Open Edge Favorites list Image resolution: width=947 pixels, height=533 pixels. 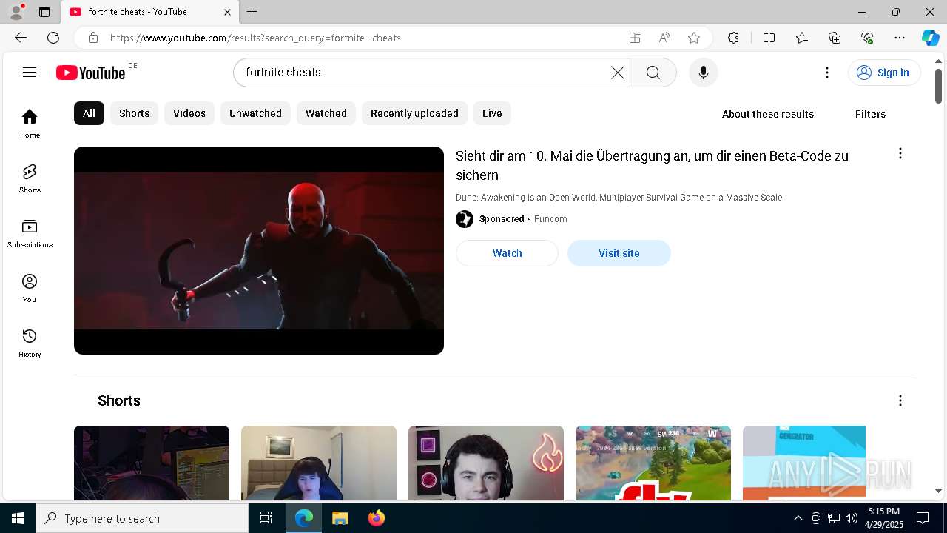pos(802,38)
